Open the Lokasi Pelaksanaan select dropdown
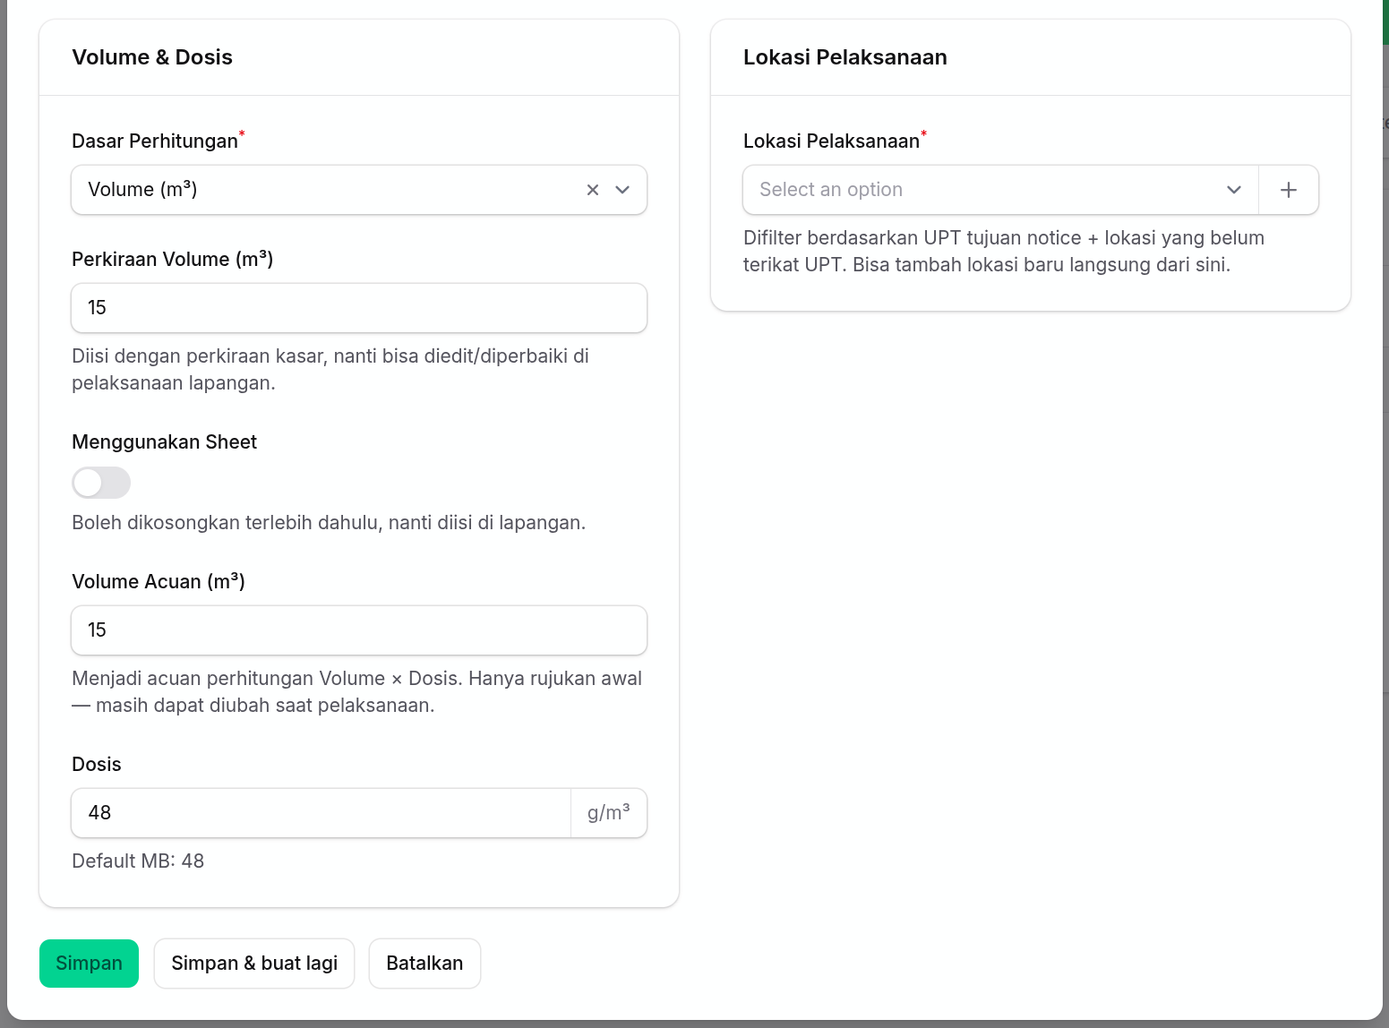The width and height of the screenshot is (1389, 1028). pyautogui.click(x=1000, y=190)
